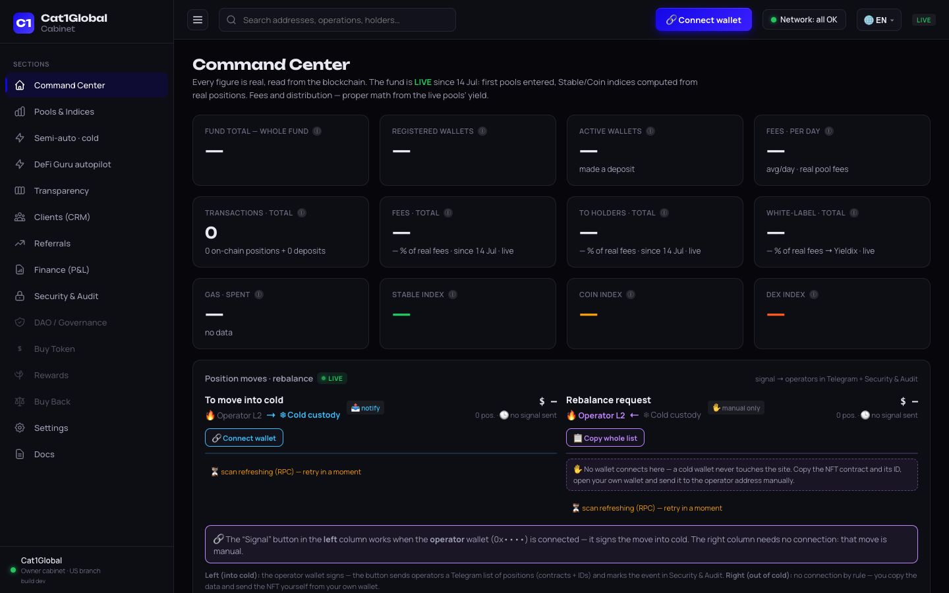
Task: Toggle the sidebar hamburger menu
Action: pos(198,20)
